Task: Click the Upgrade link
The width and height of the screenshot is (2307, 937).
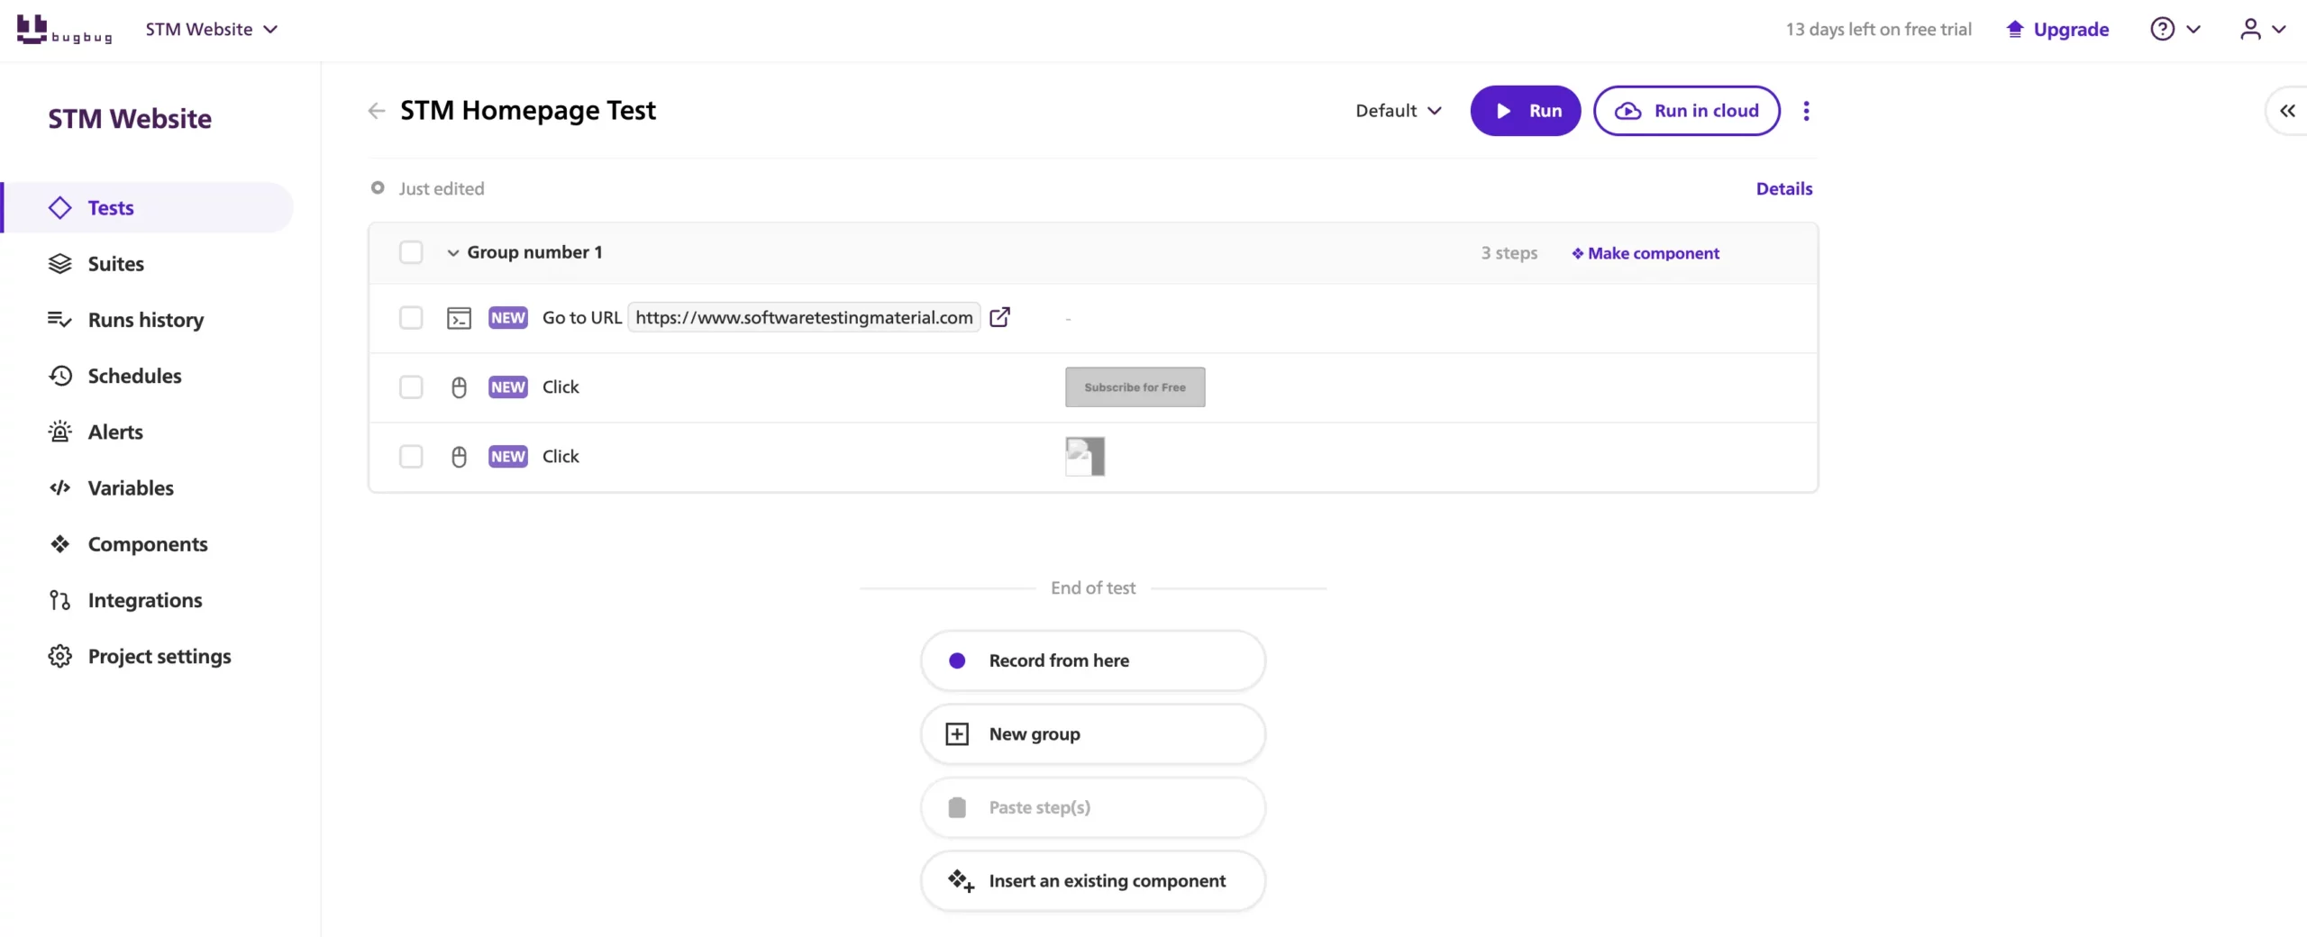Action: (2058, 29)
